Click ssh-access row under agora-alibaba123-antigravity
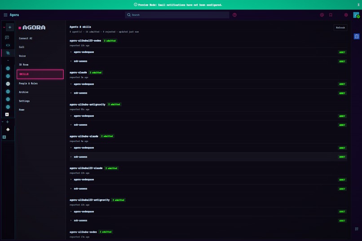The image size is (362, 241). click(208, 220)
